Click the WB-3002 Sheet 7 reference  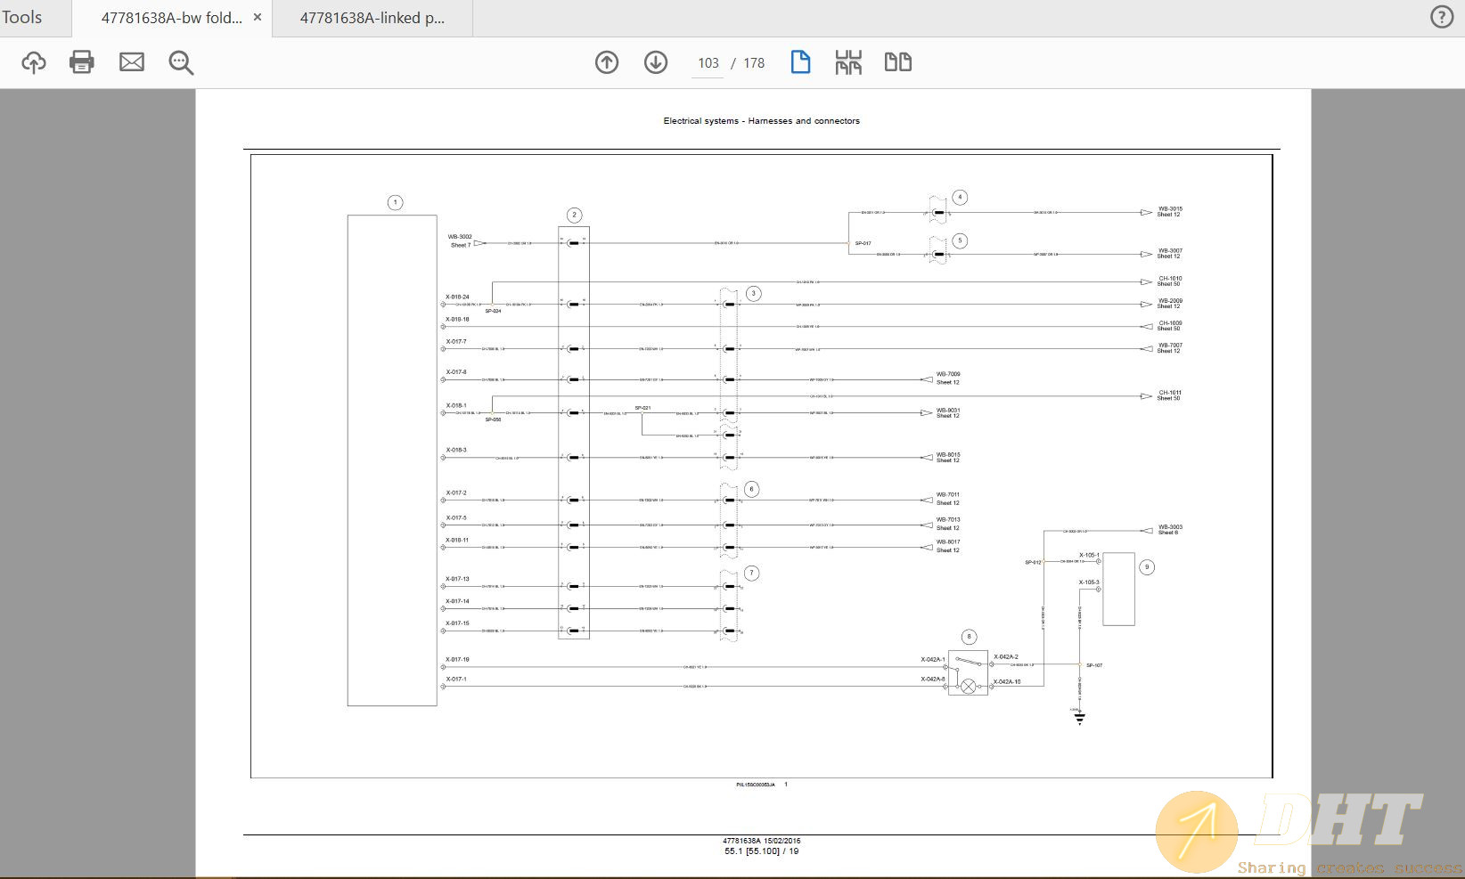[x=460, y=240]
